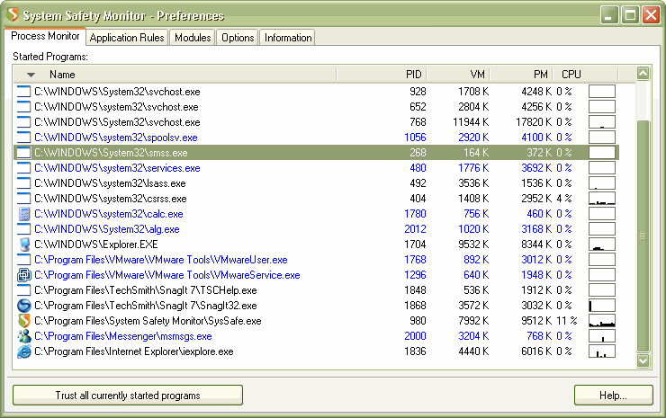Show the Information tab
This screenshot has width=666, height=418.
(x=288, y=38)
